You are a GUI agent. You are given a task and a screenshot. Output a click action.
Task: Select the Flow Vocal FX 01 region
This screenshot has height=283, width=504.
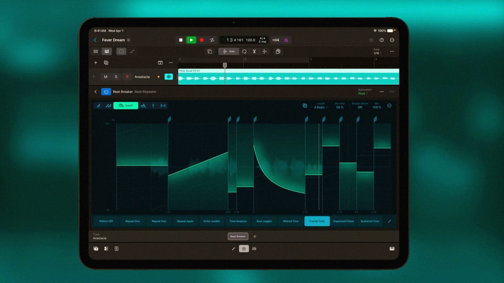(289, 77)
